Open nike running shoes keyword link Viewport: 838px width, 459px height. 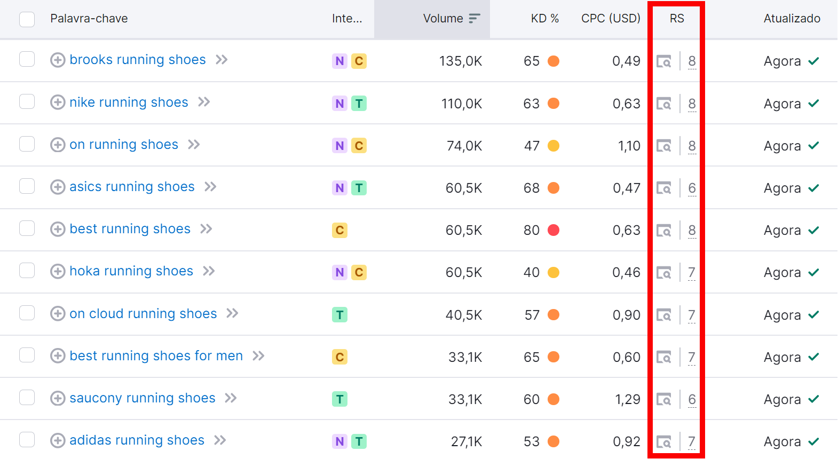(129, 102)
